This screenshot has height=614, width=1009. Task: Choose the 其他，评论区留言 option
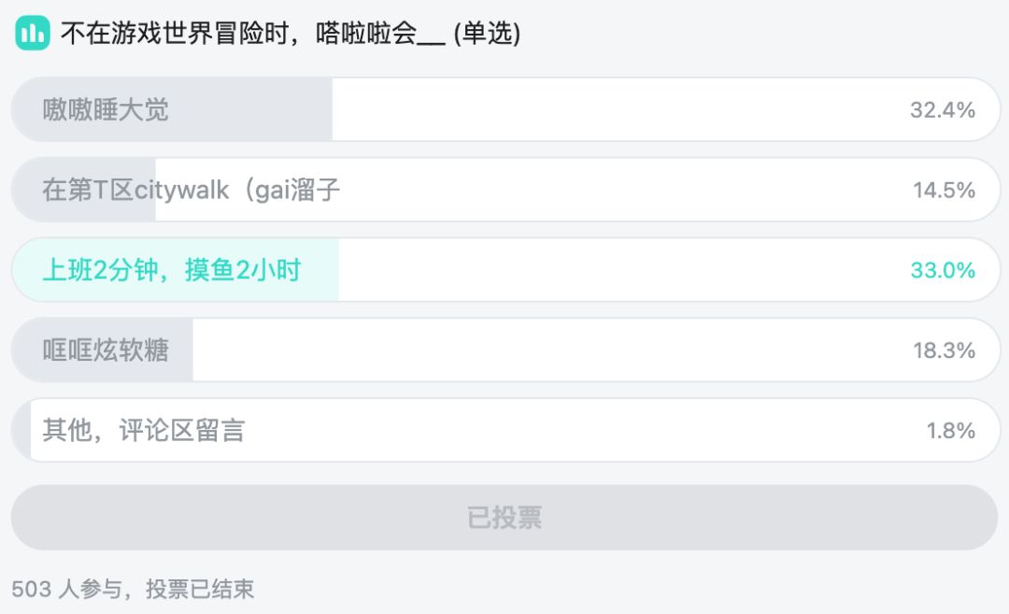point(143,431)
